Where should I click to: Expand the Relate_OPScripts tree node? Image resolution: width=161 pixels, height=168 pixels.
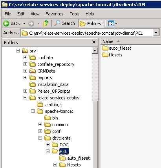[25, 91]
